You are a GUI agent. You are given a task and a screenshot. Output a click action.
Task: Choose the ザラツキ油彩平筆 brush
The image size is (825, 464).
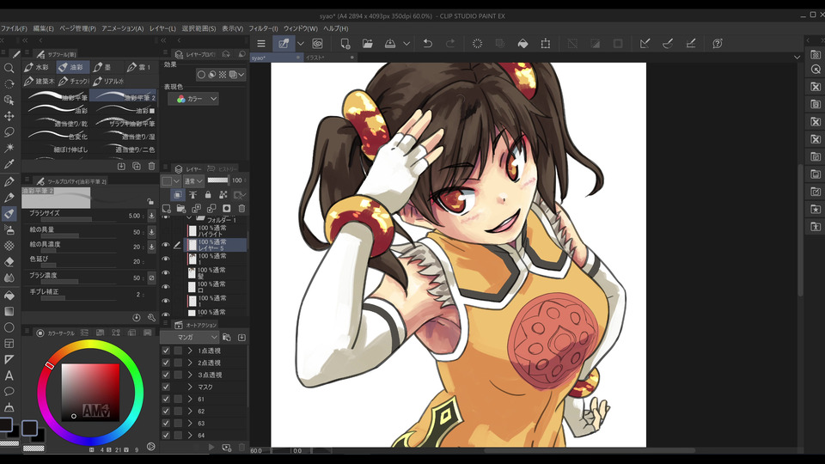[124, 123]
